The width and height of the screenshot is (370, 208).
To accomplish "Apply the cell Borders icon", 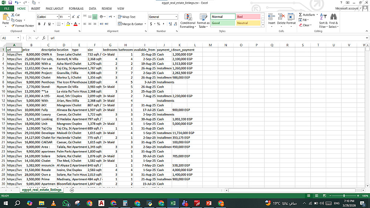I will point(58,24).
